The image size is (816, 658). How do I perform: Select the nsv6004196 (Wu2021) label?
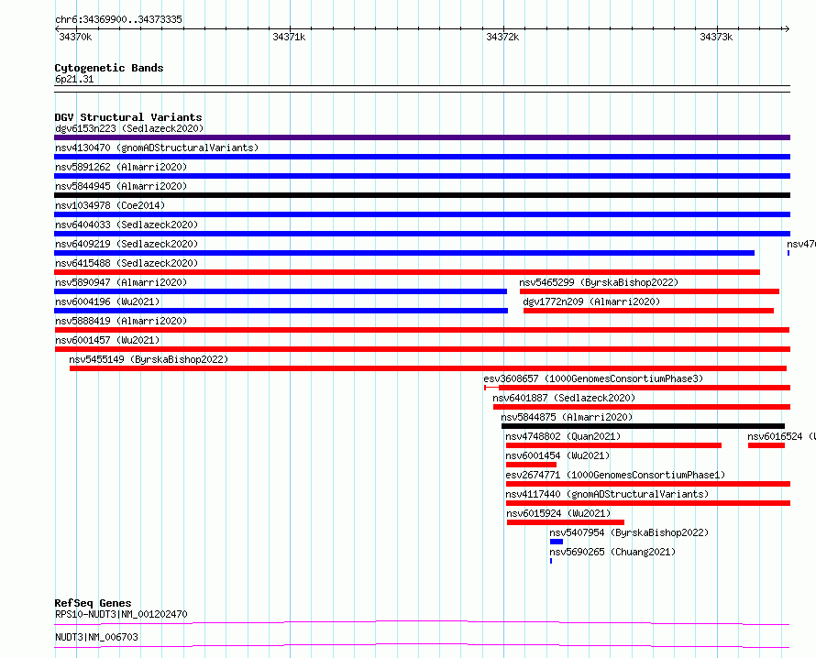[x=107, y=302]
